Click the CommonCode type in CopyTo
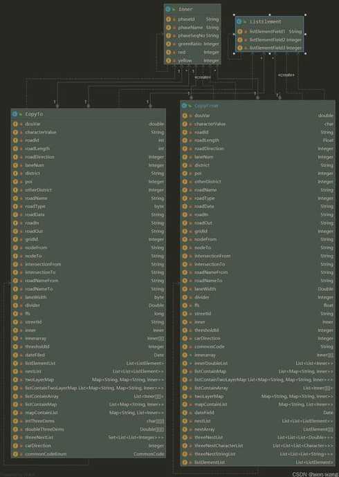The image size is (339, 477). click(149, 454)
